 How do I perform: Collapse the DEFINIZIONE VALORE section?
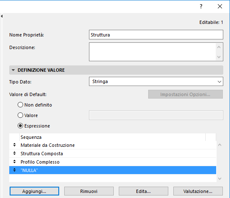coord(13,70)
